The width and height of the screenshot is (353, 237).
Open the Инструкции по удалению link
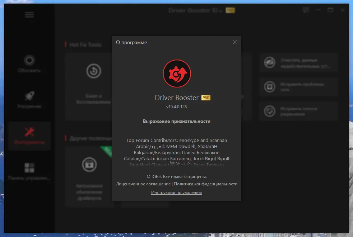(176, 192)
